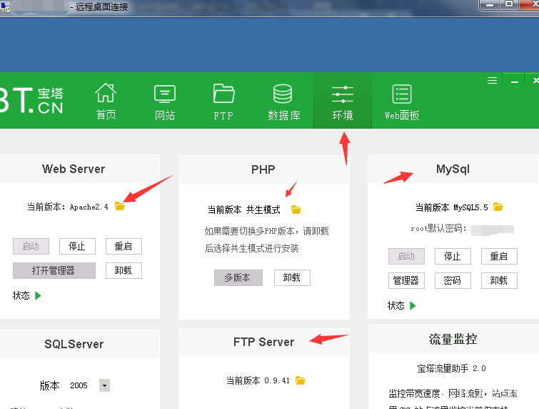Click the BT.CN 宝塔 logo
539x409 pixels.
tap(31, 100)
